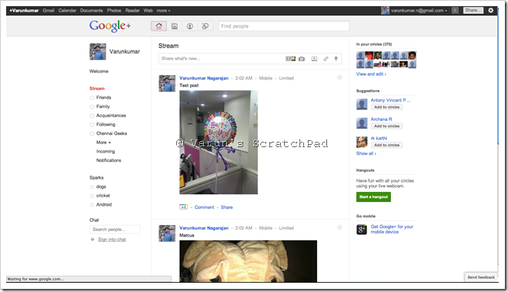
Task: Open Incoming stream
Action: point(105,152)
